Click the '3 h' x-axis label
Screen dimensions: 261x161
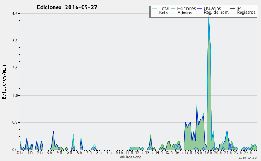(49, 152)
